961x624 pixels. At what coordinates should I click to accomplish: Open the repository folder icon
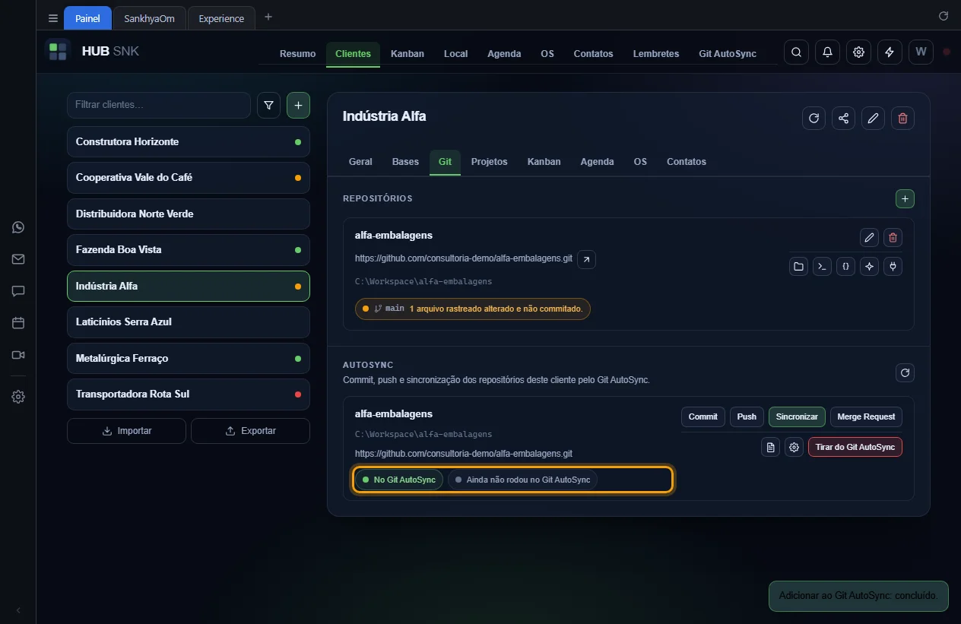click(798, 267)
